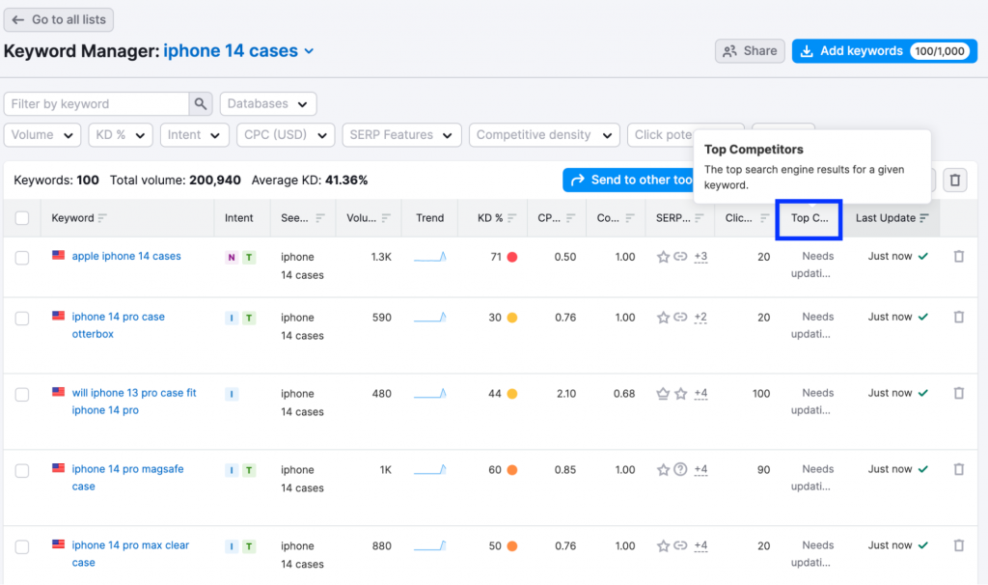Sort by Seed keyword column icon
The image size is (988, 585).
click(320, 218)
